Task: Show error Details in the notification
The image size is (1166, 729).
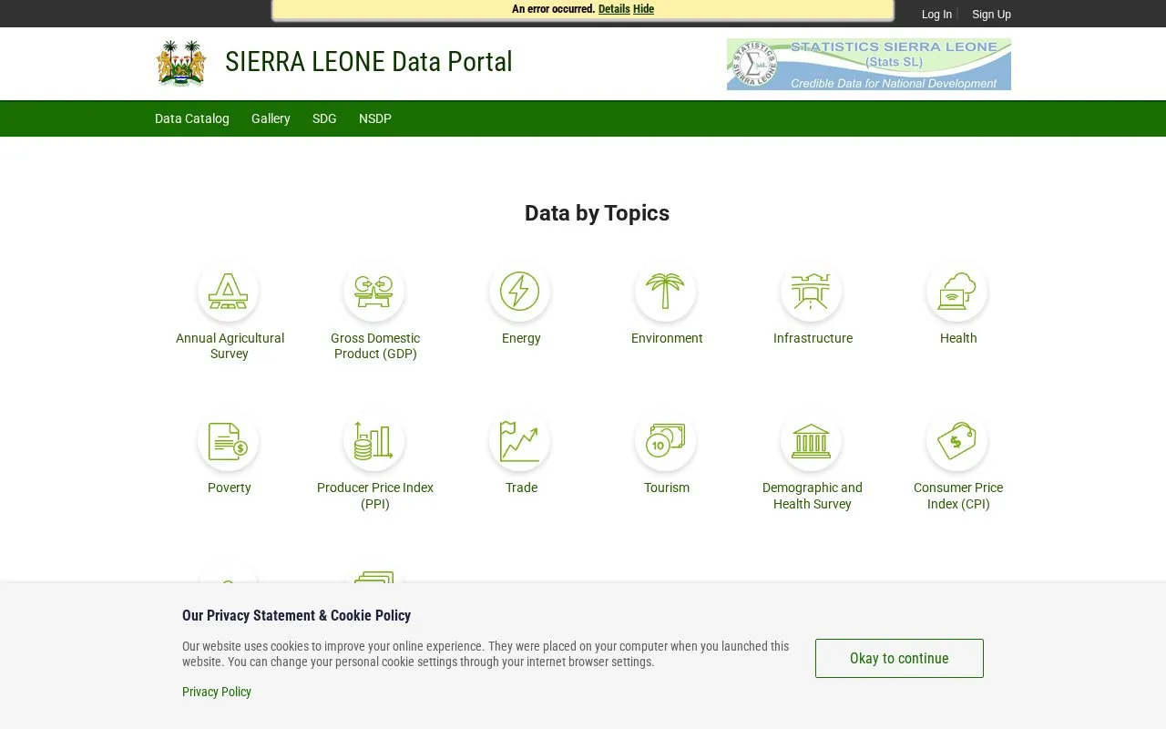Action: (x=614, y=9)
